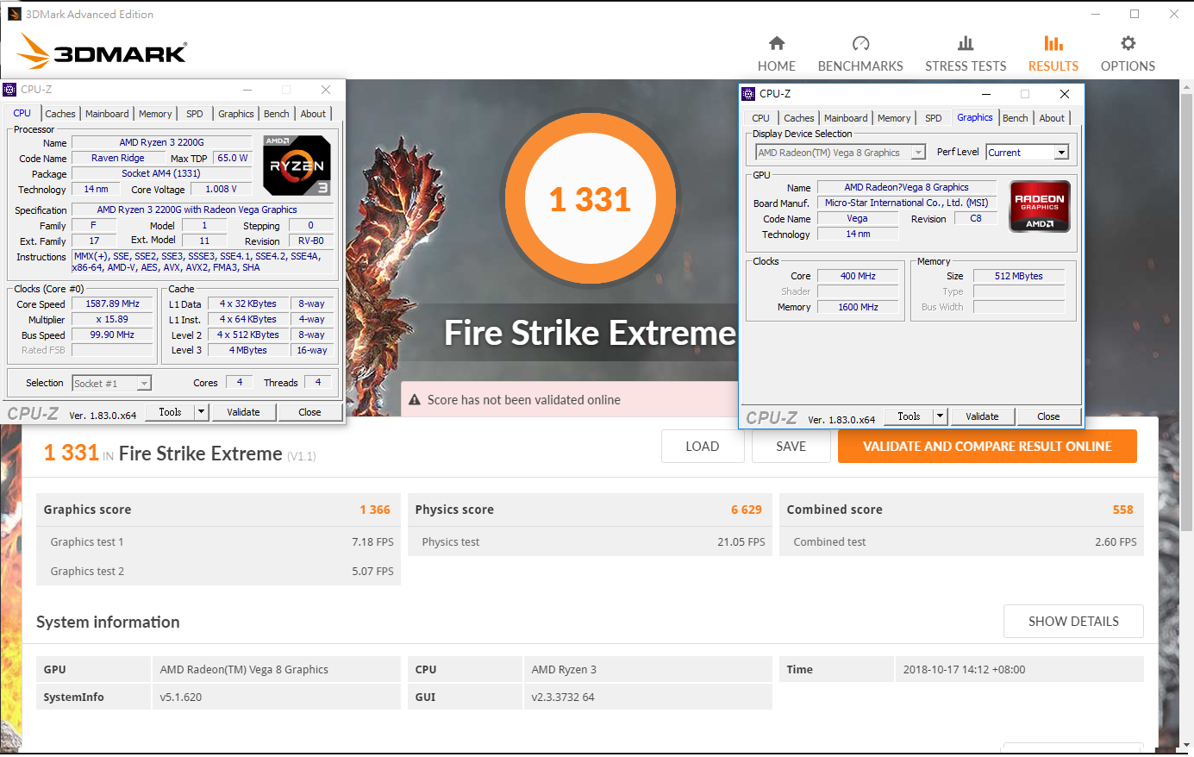Expand Tools dropdown arrow in right CPU-Z
This screenshot has height=757, width=1194.
(941, 416)
